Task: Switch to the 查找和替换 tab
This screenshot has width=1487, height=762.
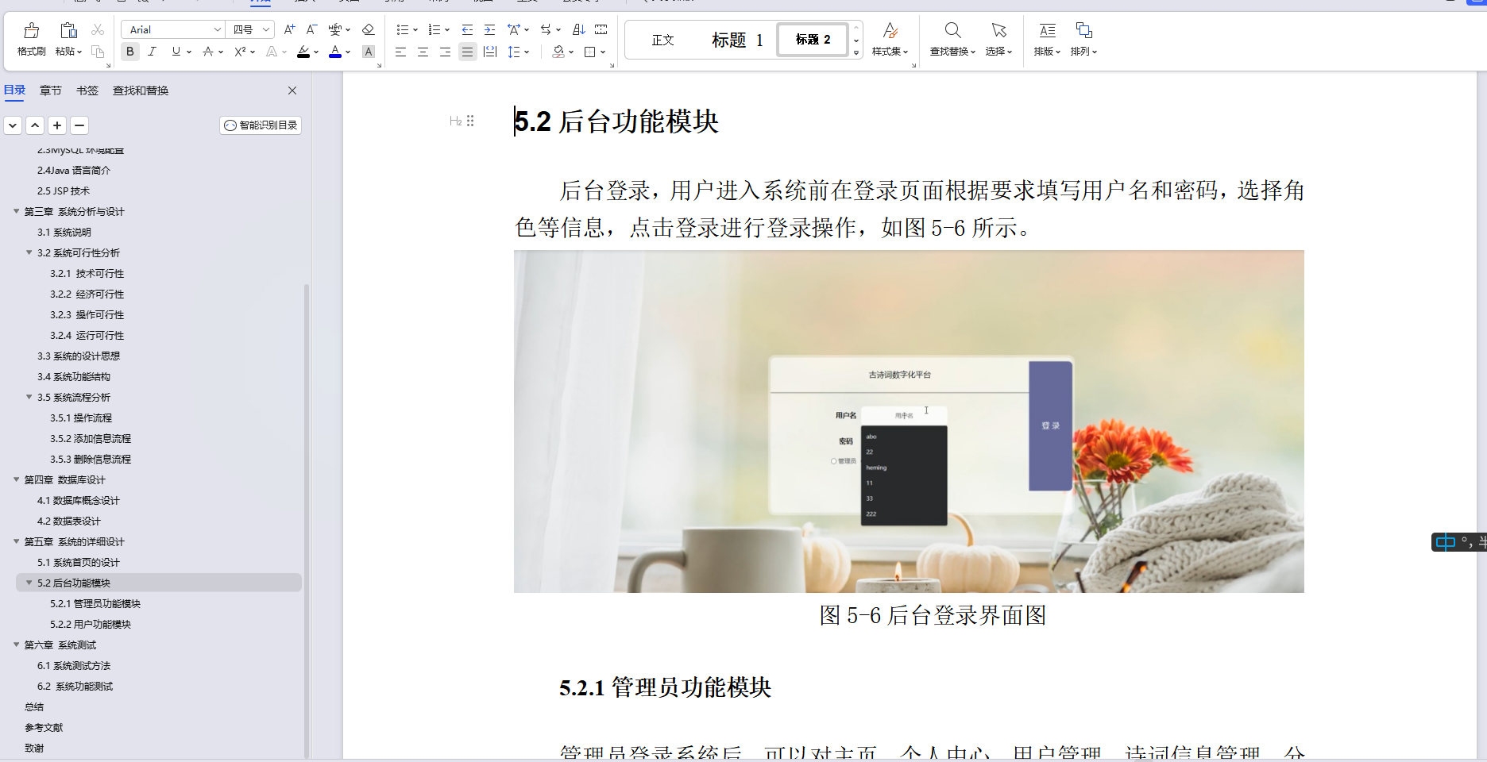Action: pyautogui.click(x=141, y=90)
